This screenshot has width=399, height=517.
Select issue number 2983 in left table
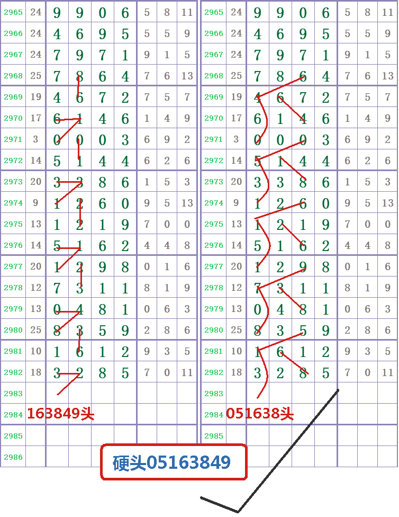13,394
